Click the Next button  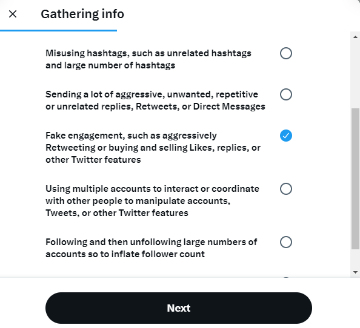[179, 308]
